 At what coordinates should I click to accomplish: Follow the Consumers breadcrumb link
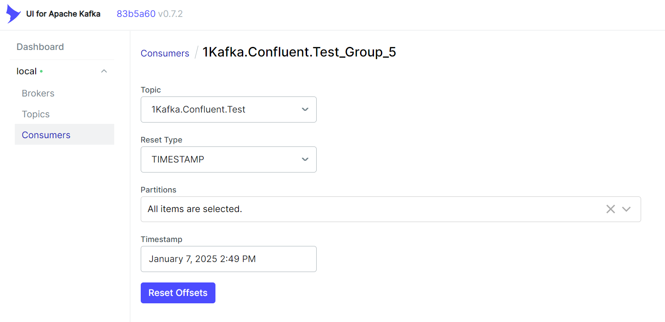point(165,53)
